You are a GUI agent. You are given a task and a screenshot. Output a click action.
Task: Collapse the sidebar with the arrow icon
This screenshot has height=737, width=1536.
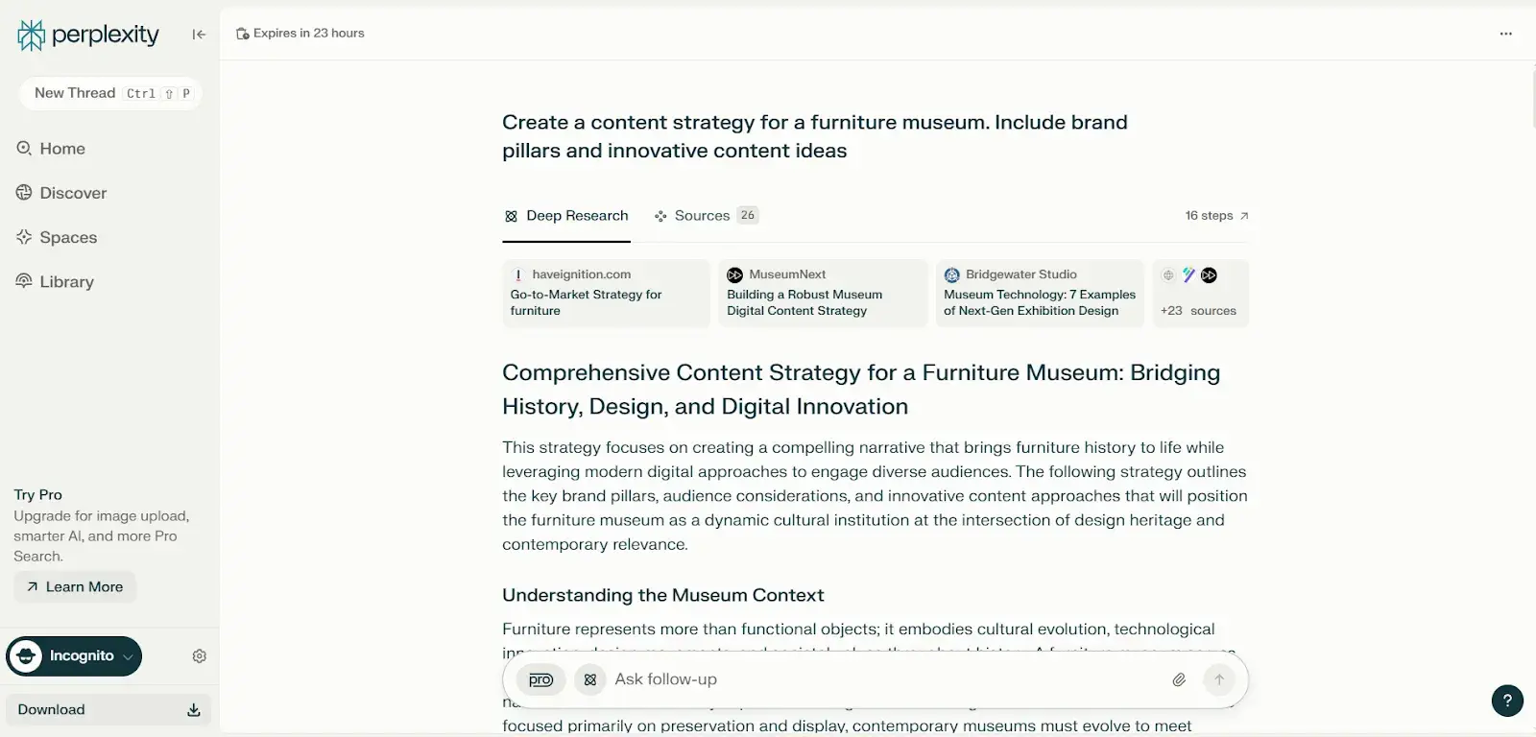199,35
